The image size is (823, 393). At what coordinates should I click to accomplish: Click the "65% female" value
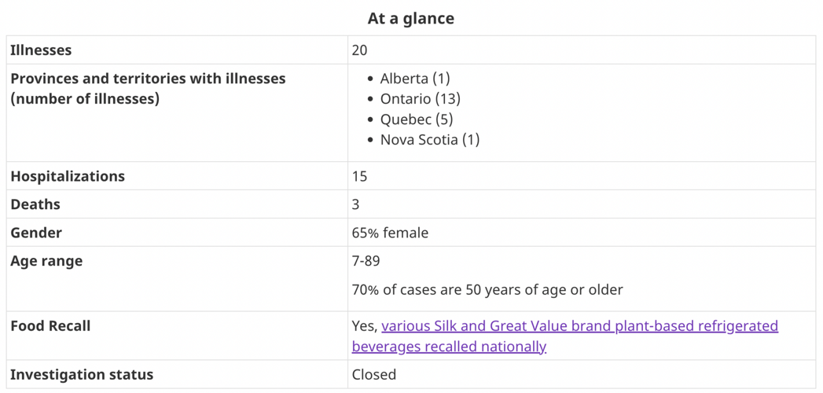point(390,233)
